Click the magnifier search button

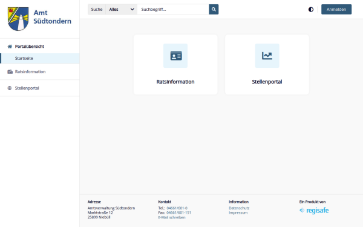click(x=214, y=9)
